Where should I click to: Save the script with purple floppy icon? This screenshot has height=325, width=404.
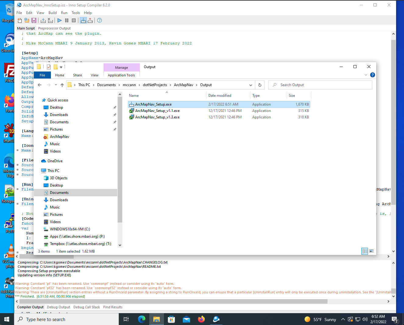click(x=34, y=20)
